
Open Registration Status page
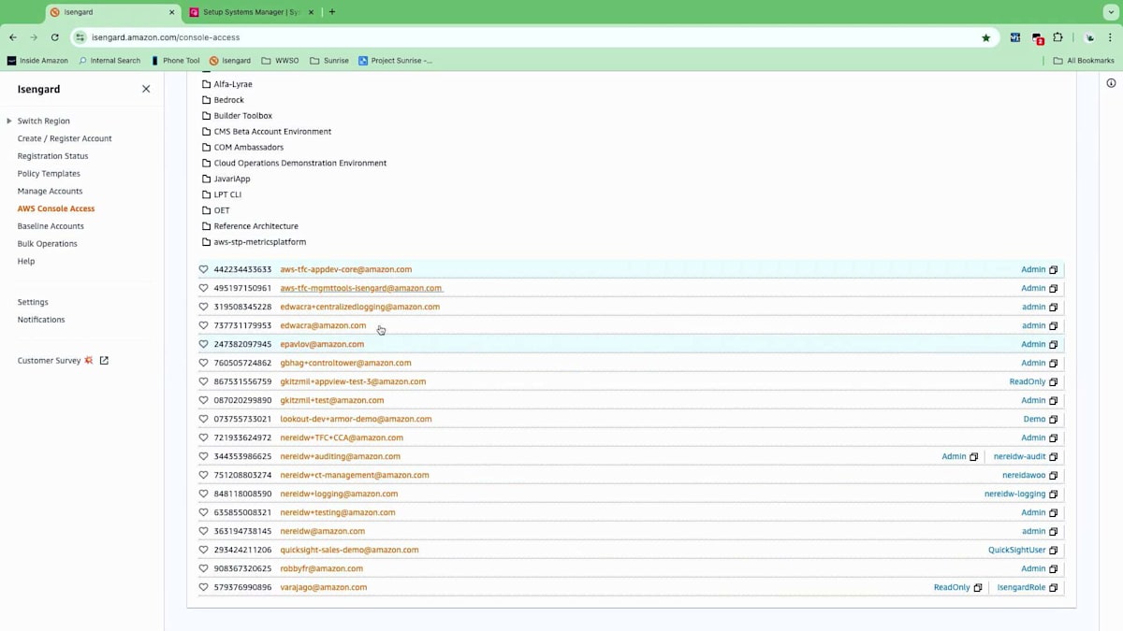click(52, 156)
